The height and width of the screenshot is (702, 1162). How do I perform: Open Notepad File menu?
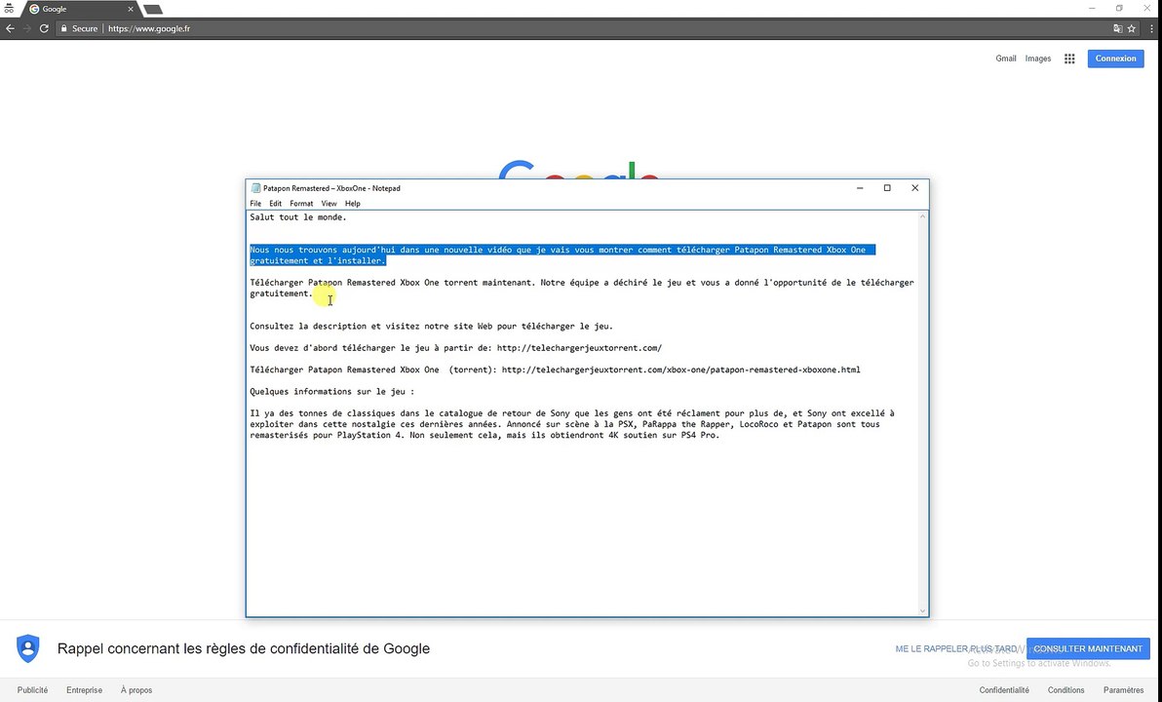[255, 203]
